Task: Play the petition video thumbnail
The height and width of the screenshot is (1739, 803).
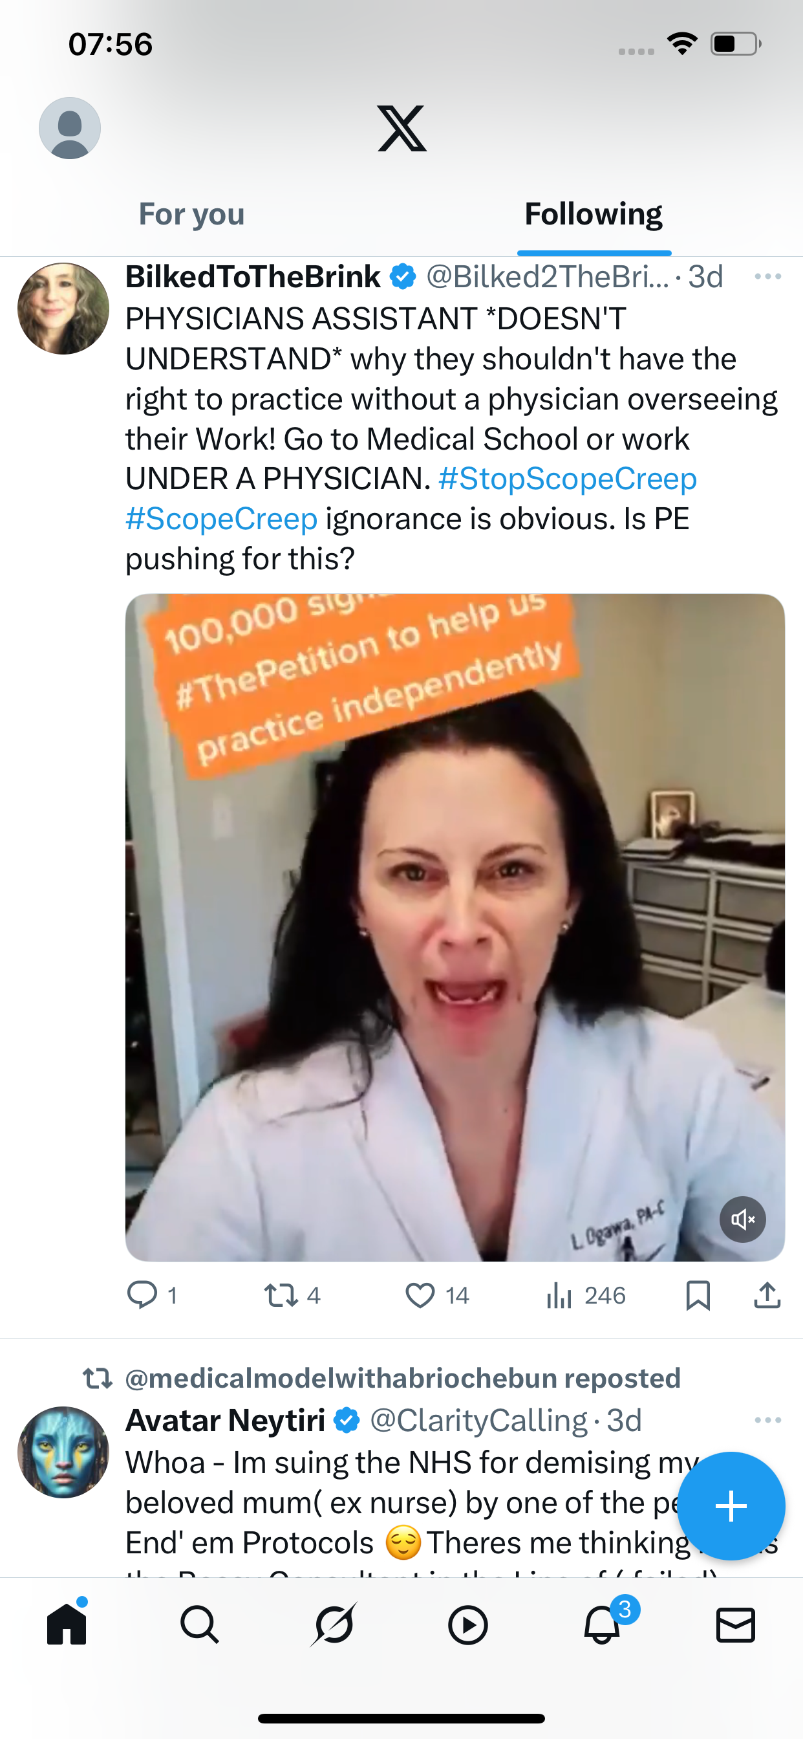Action: (x=455, y=927)
